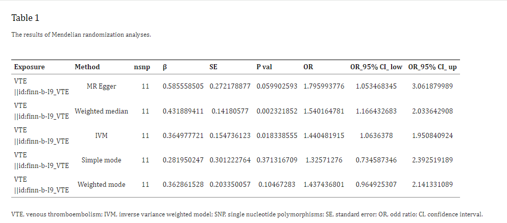Select the Weighted mode method cell
This screenshot has width=507, height=223.
pyautogui.click(x=102, y=185)
